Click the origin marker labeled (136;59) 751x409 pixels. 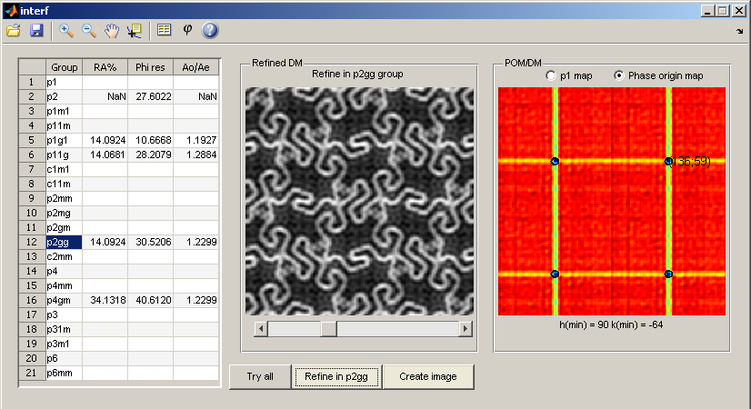(668, 162)
